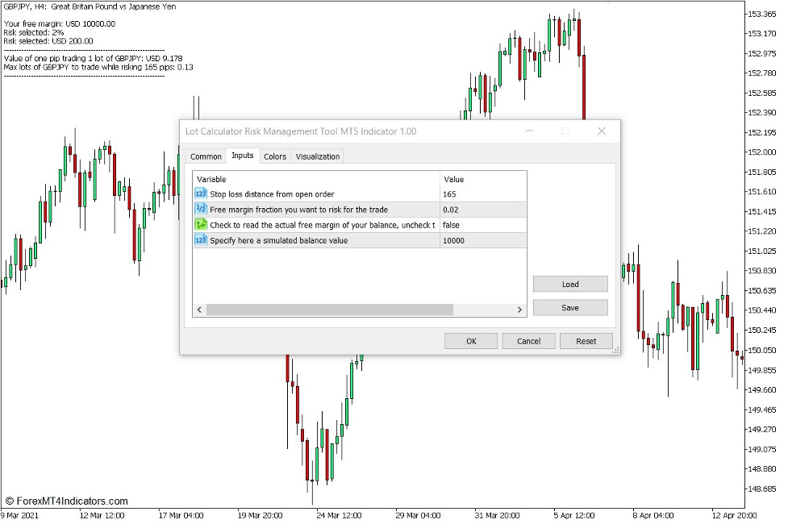Click the 165 stop loss value field

(x=450, y=194)
